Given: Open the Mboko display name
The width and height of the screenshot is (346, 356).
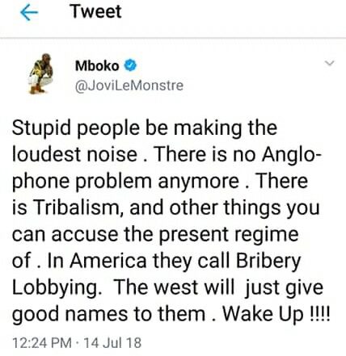Looking at the screenshot, I should (x=97, y=66).
